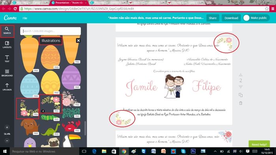Select the floral wreath with pink flower on top
The width and height of the screenshot is (276, 155).
[x=51, y=104]
